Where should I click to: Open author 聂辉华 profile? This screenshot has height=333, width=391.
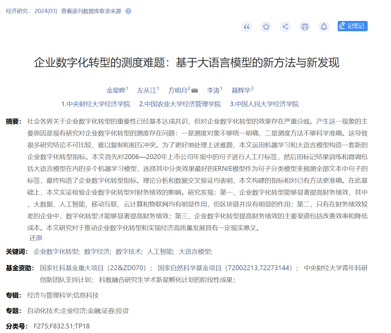click(x=241, y=90)
